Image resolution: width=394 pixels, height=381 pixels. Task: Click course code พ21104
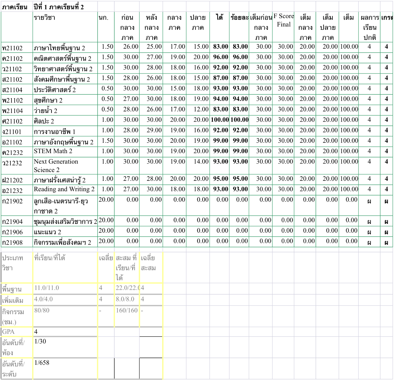(17, 110)
